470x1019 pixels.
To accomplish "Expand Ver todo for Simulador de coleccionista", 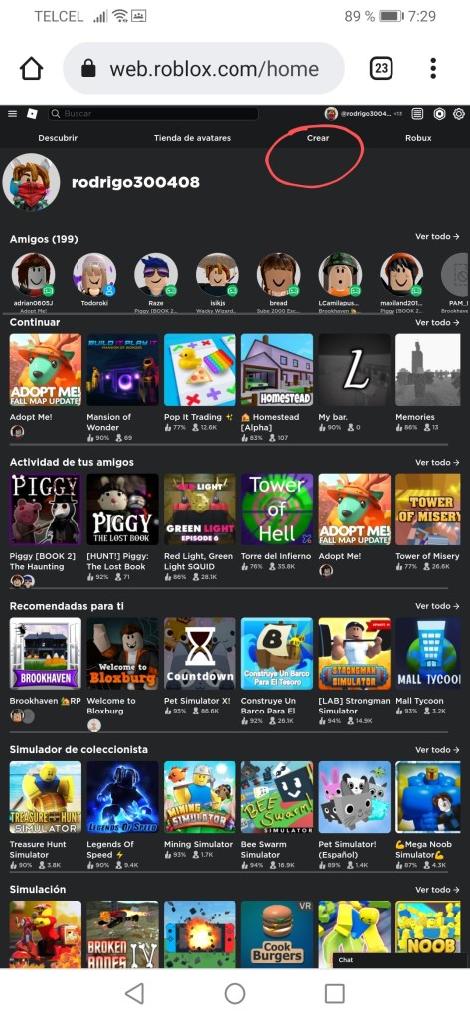I will click(x=437, y=750).
